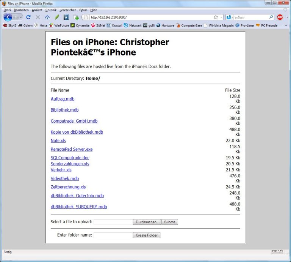Open the Pro-Linux bookmark
The height and width of the screenshot is (262, 291).
tap(245, 25)
